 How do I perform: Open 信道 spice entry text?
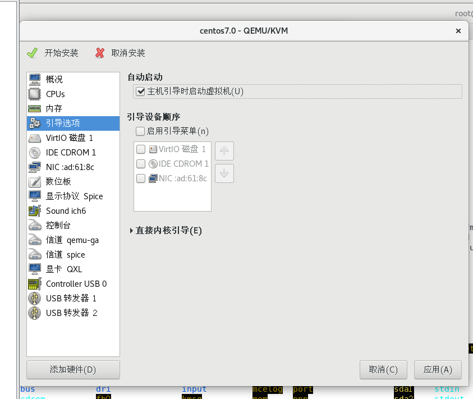65,255
